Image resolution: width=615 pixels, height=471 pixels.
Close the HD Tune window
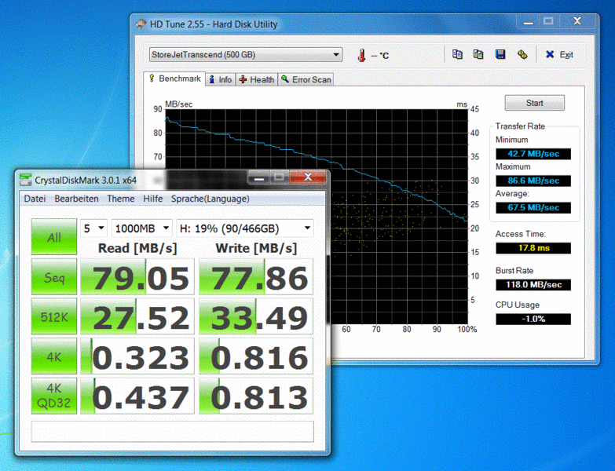click(x=577, y=21)
